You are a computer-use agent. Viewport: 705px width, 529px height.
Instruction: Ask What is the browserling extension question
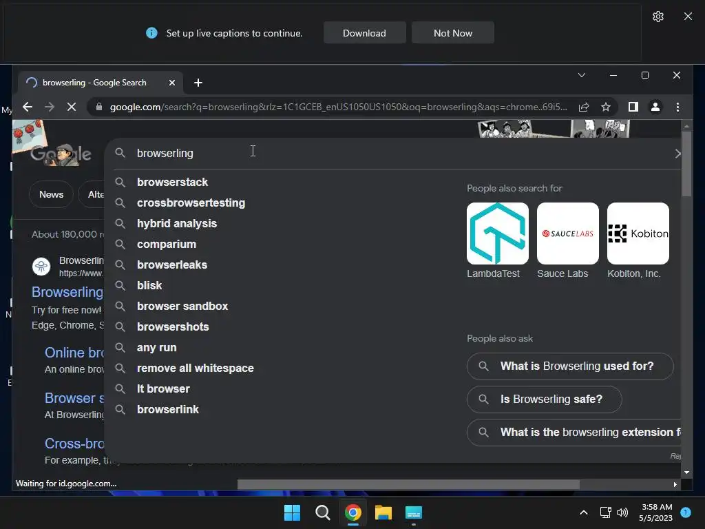coord(574,433)
